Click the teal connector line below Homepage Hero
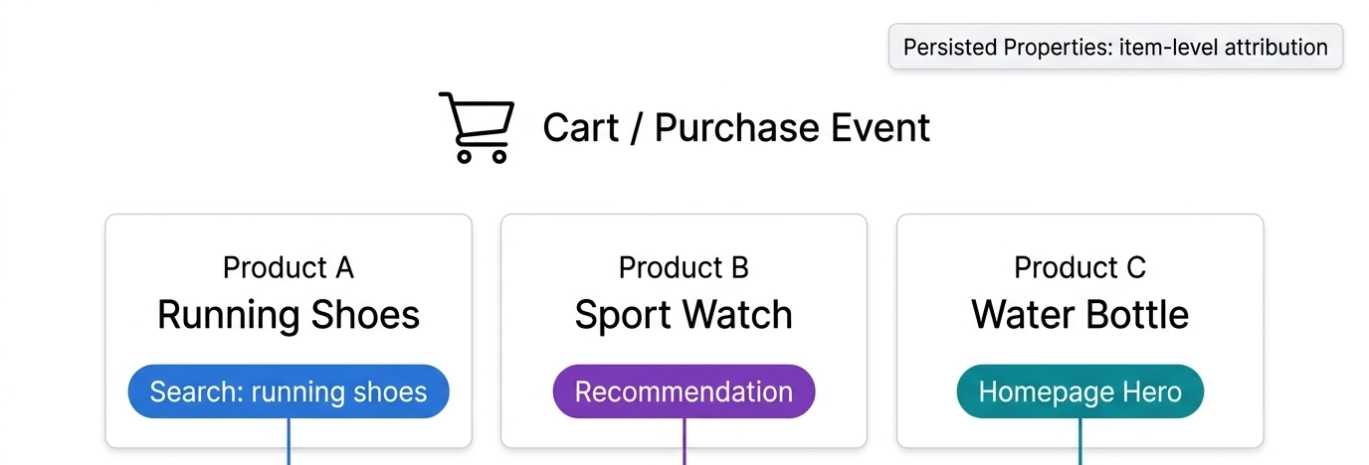Image resolution: width=1369 pixels, height=465 pixels. (x=1080, y=442)
